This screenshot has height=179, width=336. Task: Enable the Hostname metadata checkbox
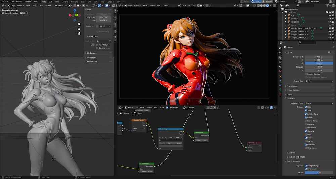[306, 128]
